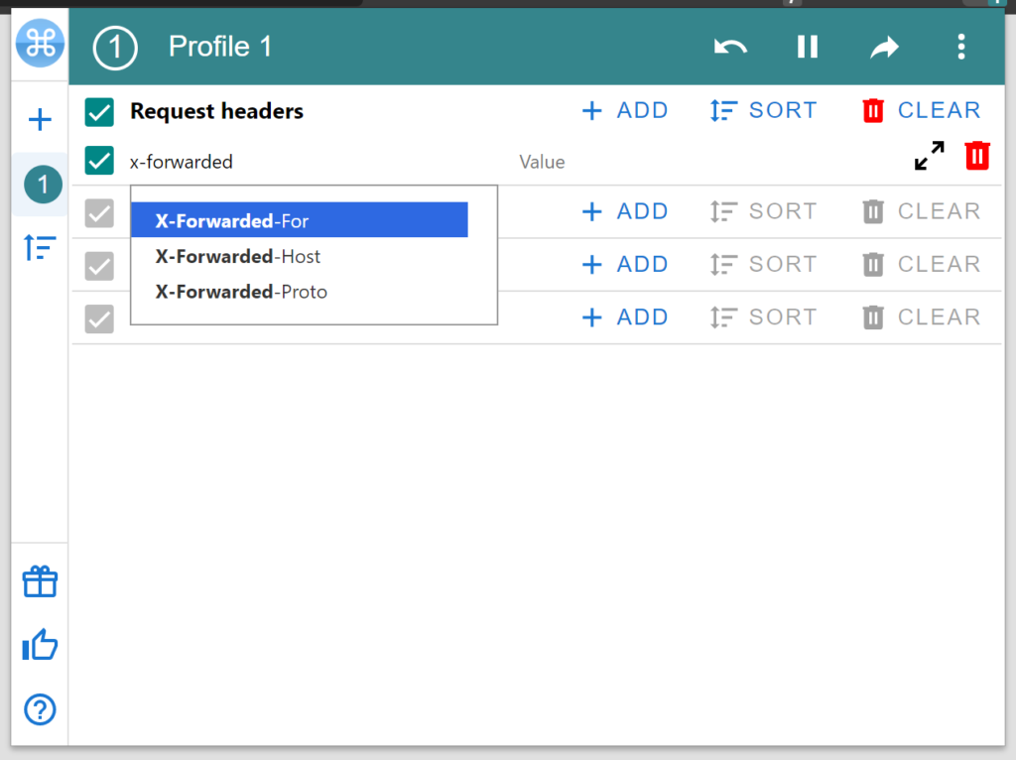1016x760 pixels.
Task: Pick X-Forwarded-Proto suggestion
Action: 299,292
